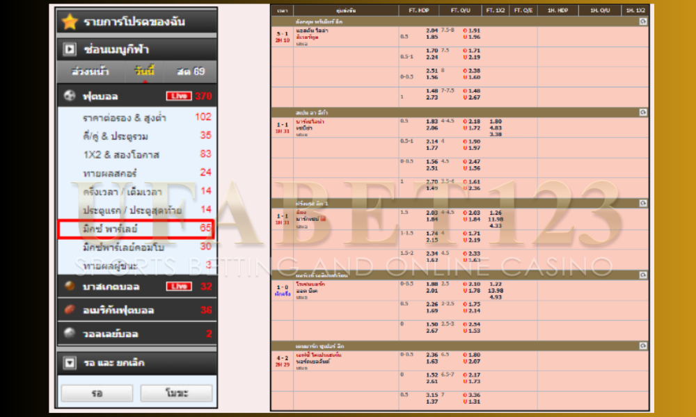
Task: Pick 1X2 odds 1.26 in France Ligue 1
Action: 496,213
